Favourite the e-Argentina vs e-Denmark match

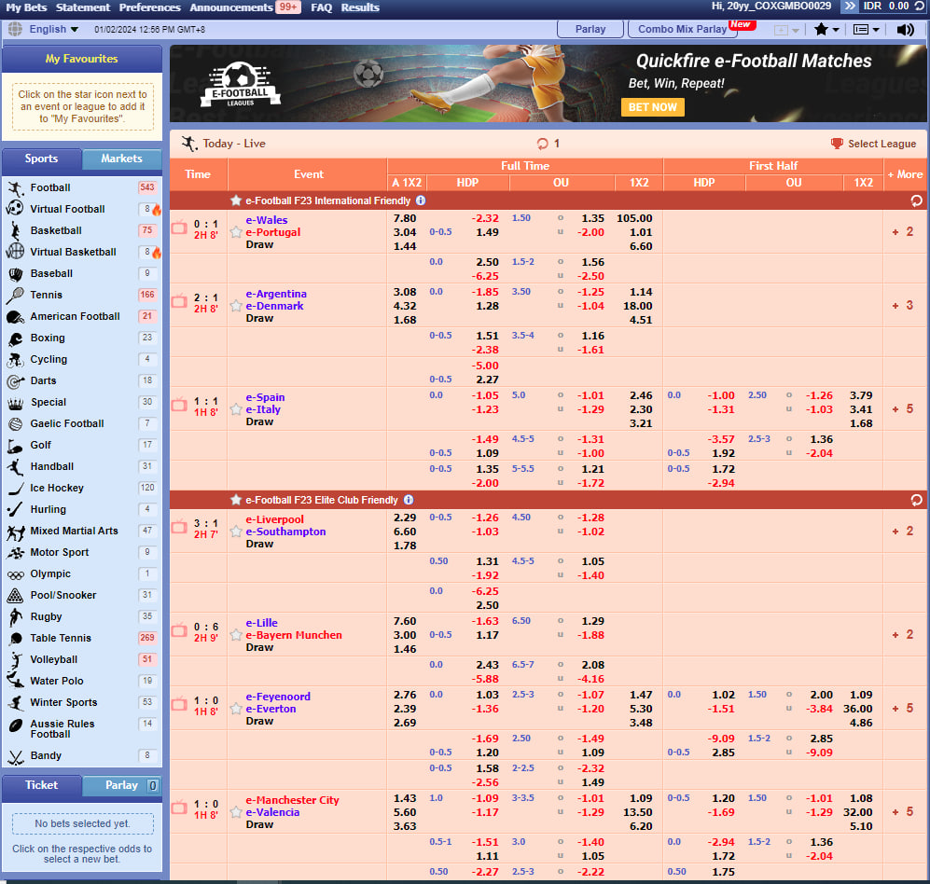pos(236,306)
